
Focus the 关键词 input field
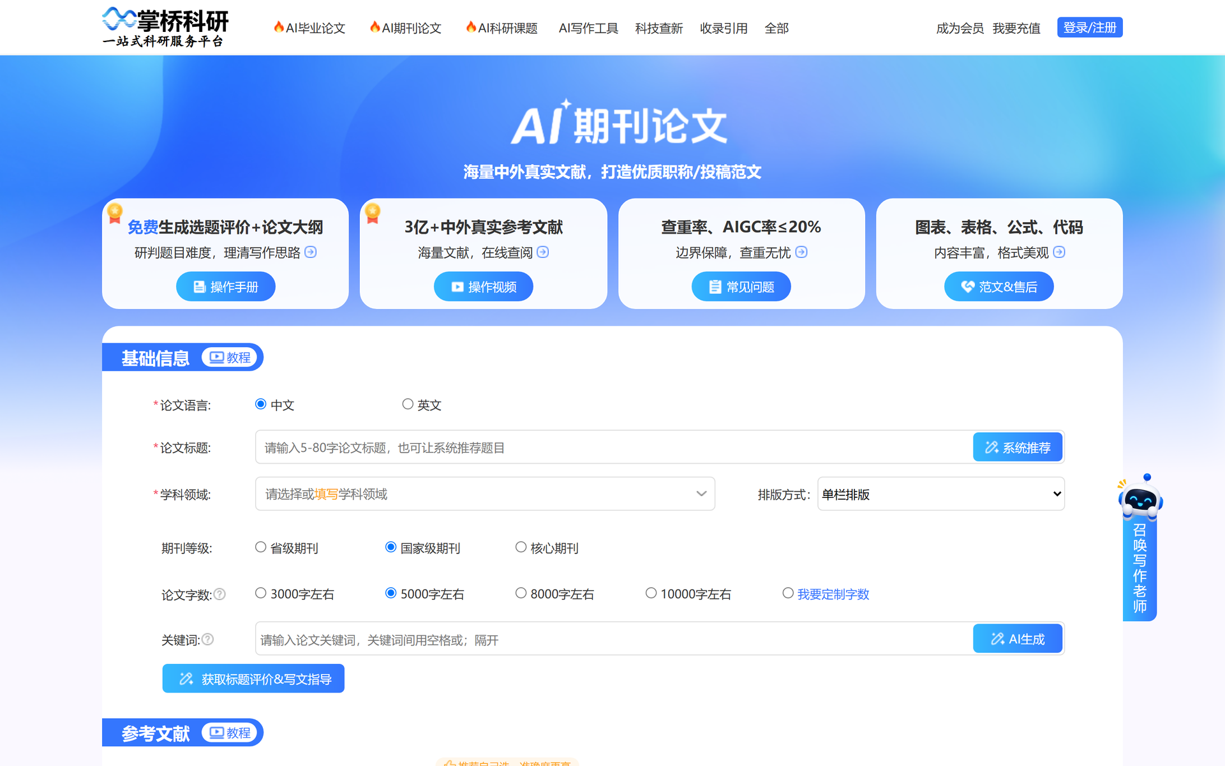614,639
